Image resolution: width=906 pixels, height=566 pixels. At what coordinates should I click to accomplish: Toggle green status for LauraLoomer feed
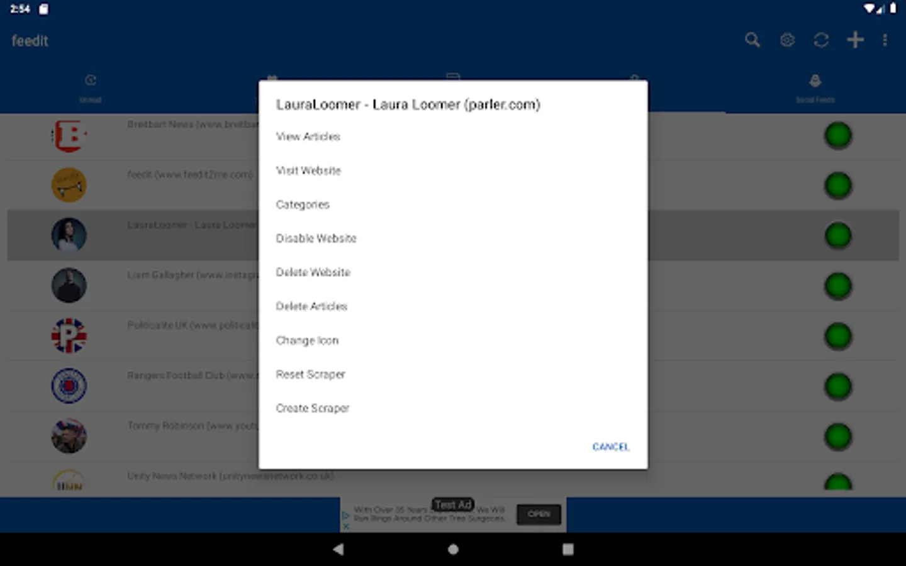(838, 236)
